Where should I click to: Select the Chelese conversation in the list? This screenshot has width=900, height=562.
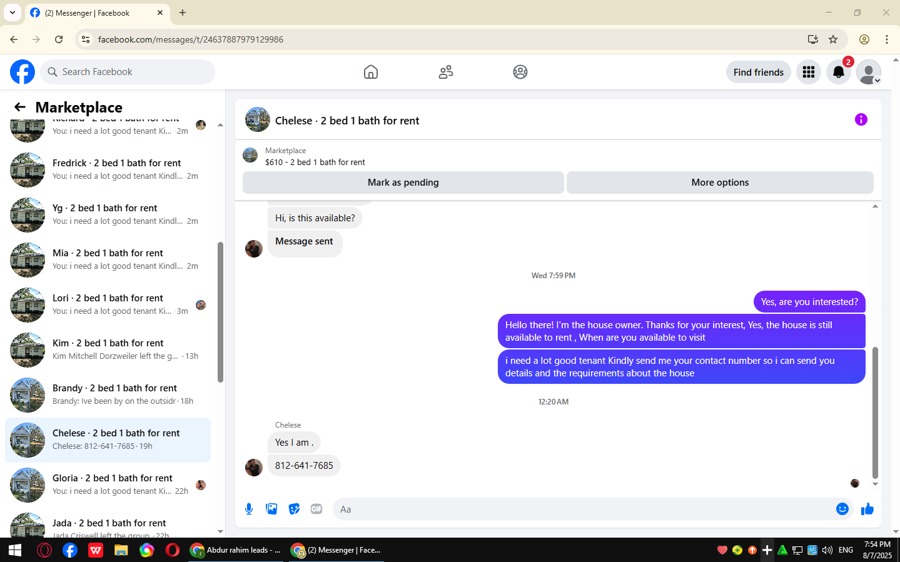108,440
